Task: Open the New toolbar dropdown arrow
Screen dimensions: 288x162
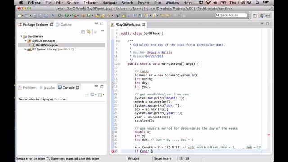Action: [23, 16]
